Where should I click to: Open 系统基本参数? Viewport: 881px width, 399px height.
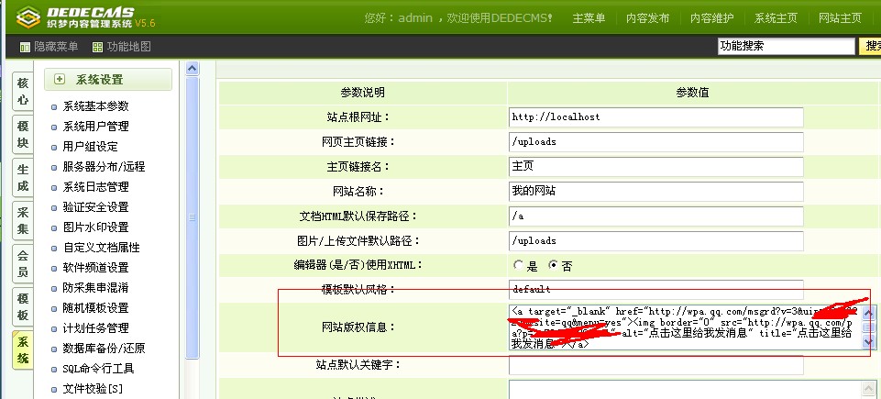click(x=95, y=106)
